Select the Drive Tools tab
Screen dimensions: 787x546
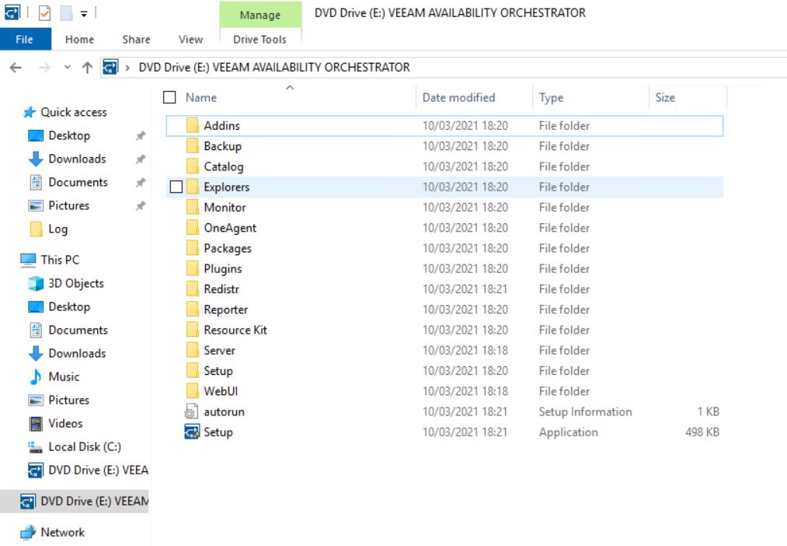(259, 39)
